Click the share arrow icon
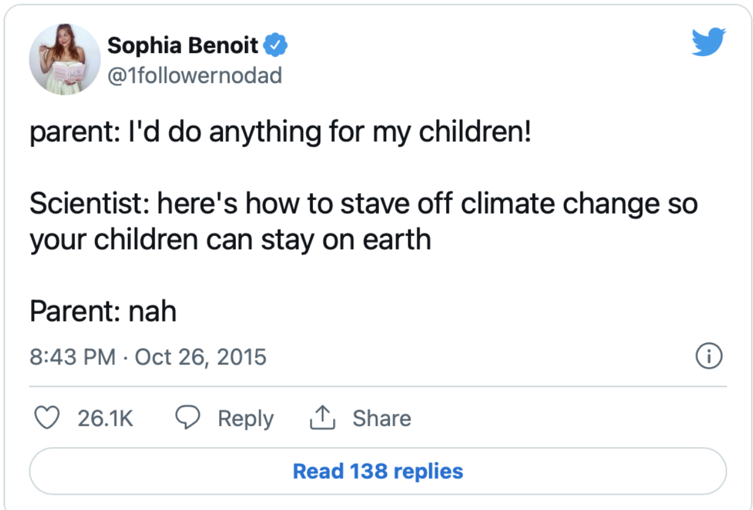The image size is (753, 510). click(x=323, y=419)
